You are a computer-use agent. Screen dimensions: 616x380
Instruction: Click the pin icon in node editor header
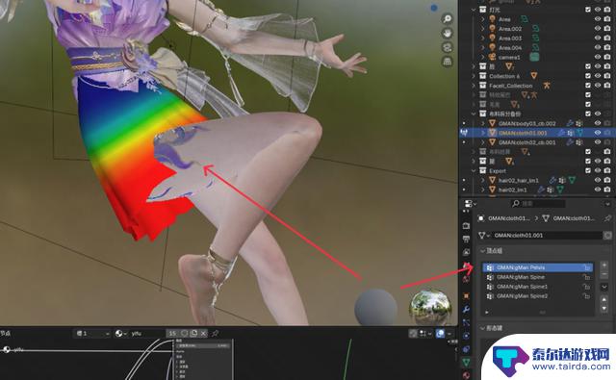pos(215,333)
